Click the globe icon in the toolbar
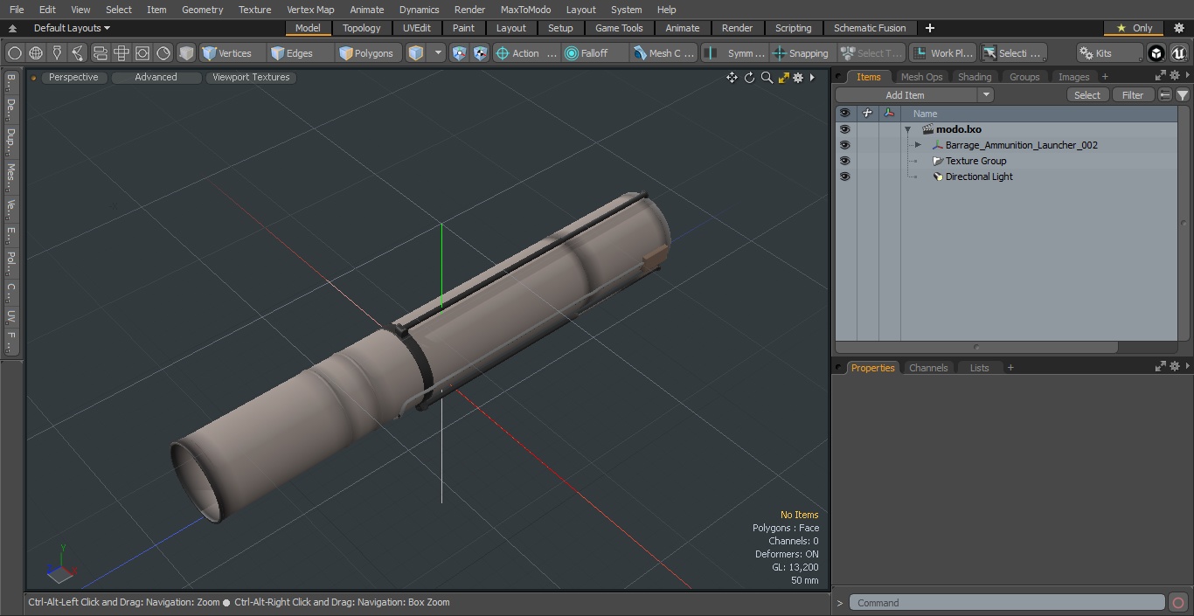Viewport: 1194px width, 616px height. (36, 53)
